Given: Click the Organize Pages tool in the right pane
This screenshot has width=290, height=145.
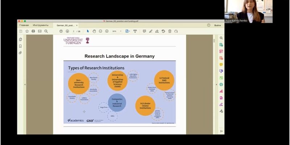Looking at the screenshot, I should (x=221, y=51).
